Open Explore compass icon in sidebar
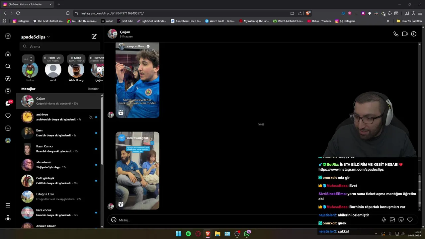Screen dimensions: 425x239 click(8, 79)
